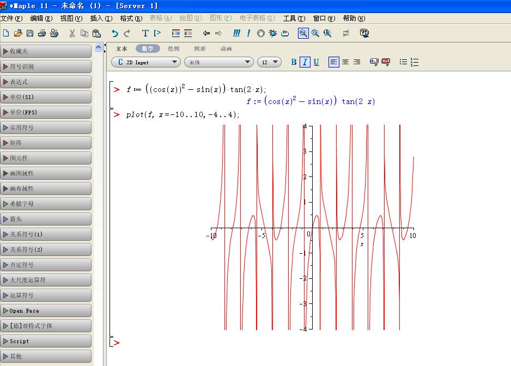
Task: Expand the Open Face palette
Action: click(46, 310)
